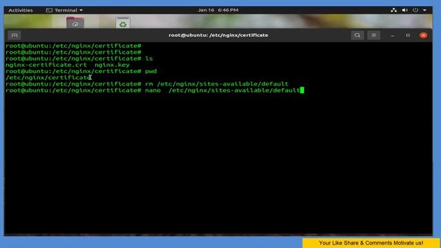This screenshot has height=248, width=441.
Task: Click the ls command text
Action: click(149, 59)
